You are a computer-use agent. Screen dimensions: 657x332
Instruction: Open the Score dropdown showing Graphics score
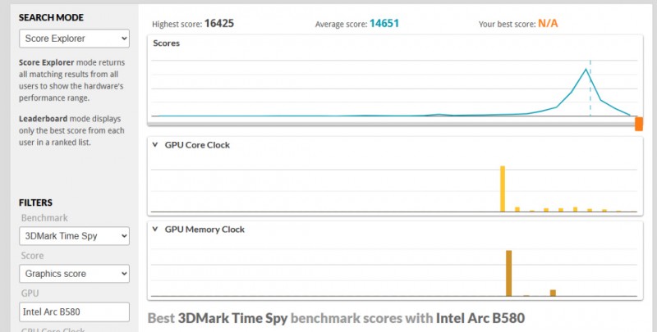tap(74, 274)
